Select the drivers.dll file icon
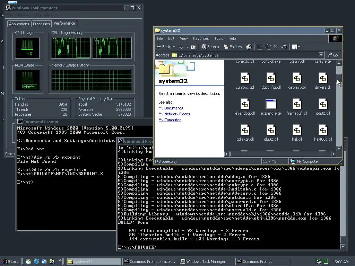 click(x=323, y=78)
